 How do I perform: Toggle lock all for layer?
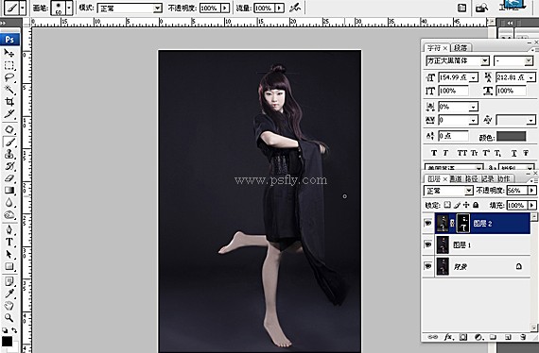476,205
